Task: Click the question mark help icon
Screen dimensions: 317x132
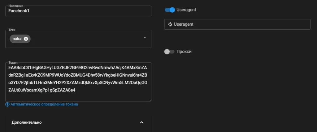Action: pyautogui.click(x=7, y=104)
